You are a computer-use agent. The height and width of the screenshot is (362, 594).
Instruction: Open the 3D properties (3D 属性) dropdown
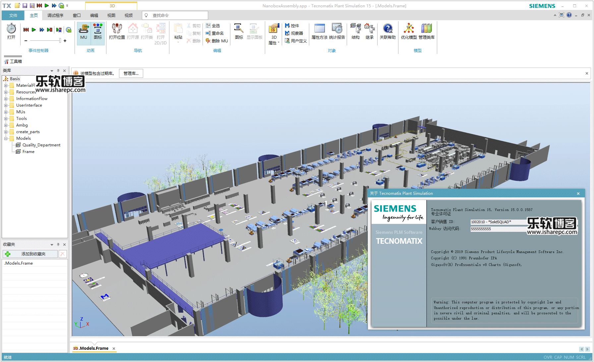[274, 34]
